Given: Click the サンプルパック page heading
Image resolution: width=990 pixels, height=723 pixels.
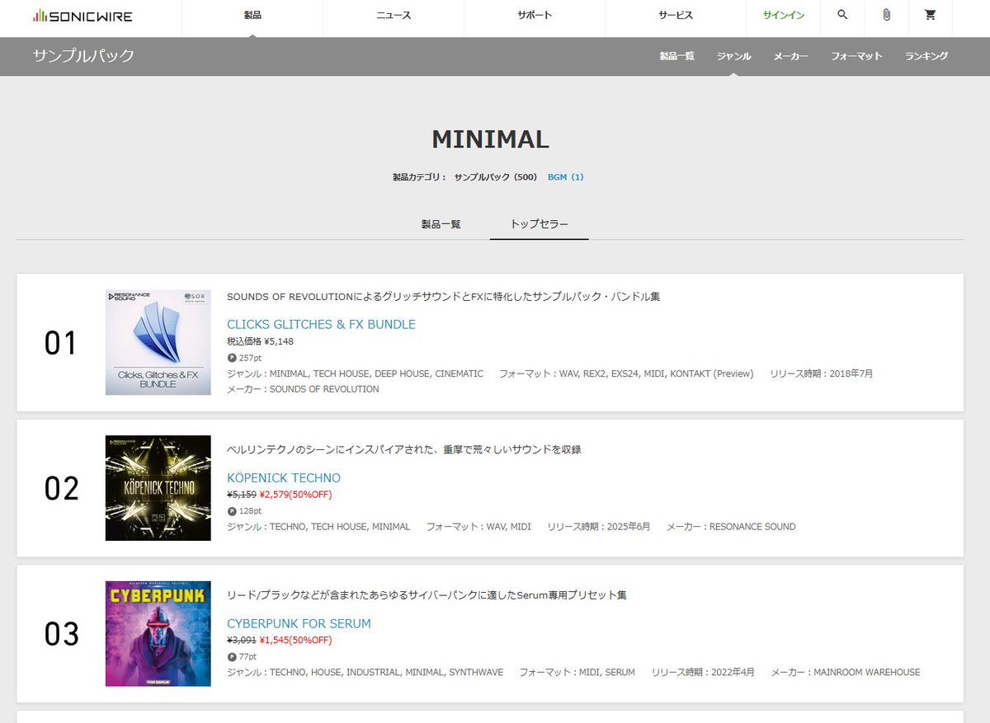Looking at the screenshot, I should (83, 56).
